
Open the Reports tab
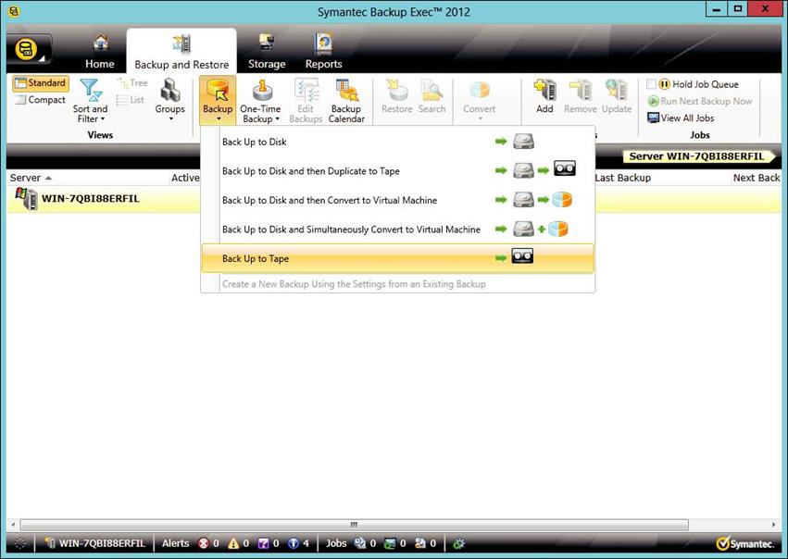[x=324, y=52]
